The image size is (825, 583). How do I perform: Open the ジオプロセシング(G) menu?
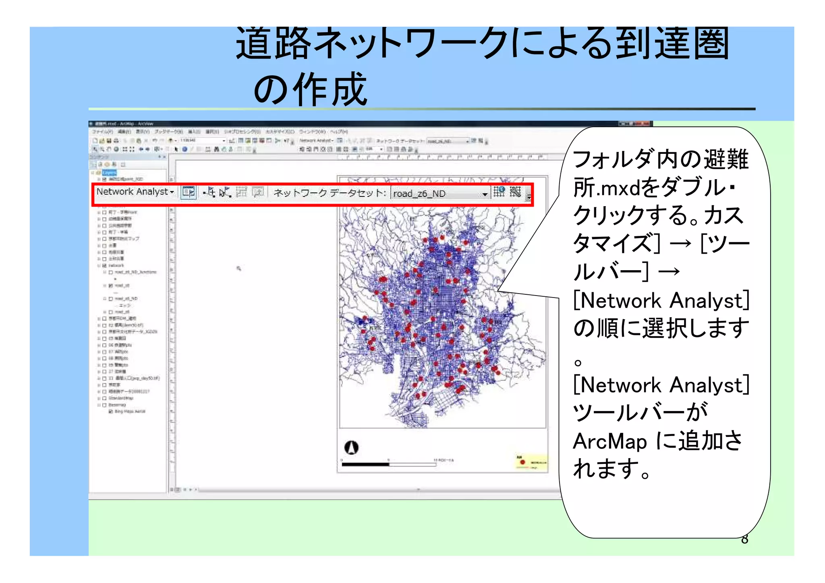tap(243, 132)
